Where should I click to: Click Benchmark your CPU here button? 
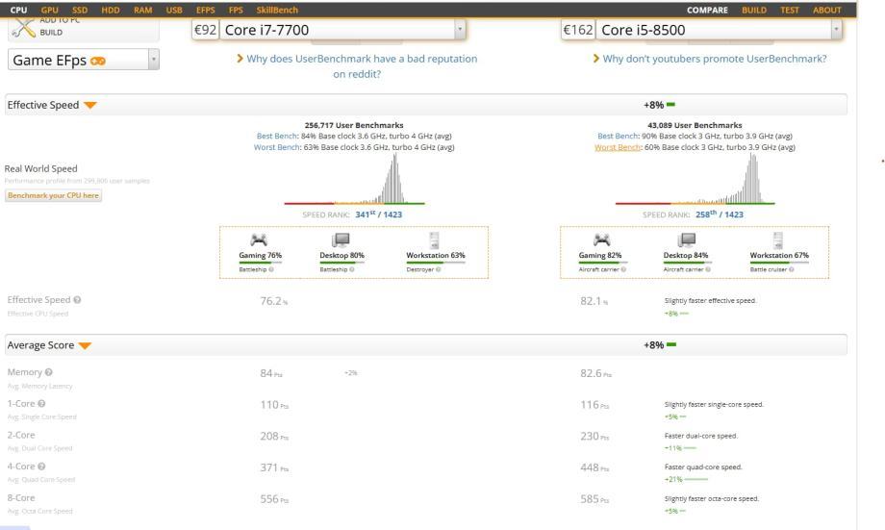coord(54,195)
